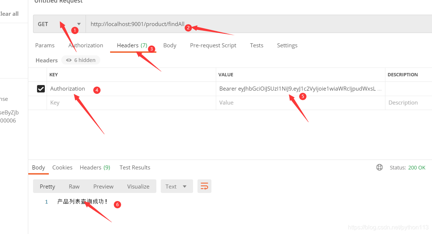Select the Visualize view button
Image resolution: width=432 pixels, height=234 pixels.
click(138, 186)
